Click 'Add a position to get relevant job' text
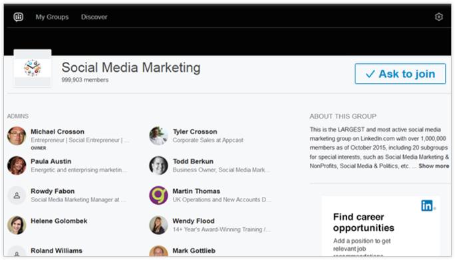This screenshot has height=260, width=455. [x=362, y=245]
